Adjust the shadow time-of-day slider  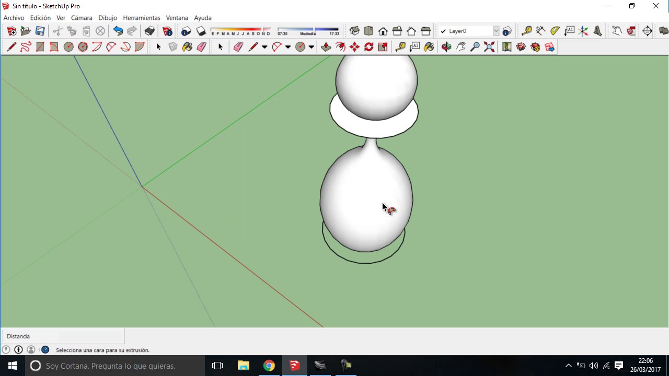click(308, 31)
